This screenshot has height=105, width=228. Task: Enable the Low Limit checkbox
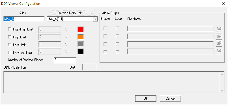[x=10, y=45]
